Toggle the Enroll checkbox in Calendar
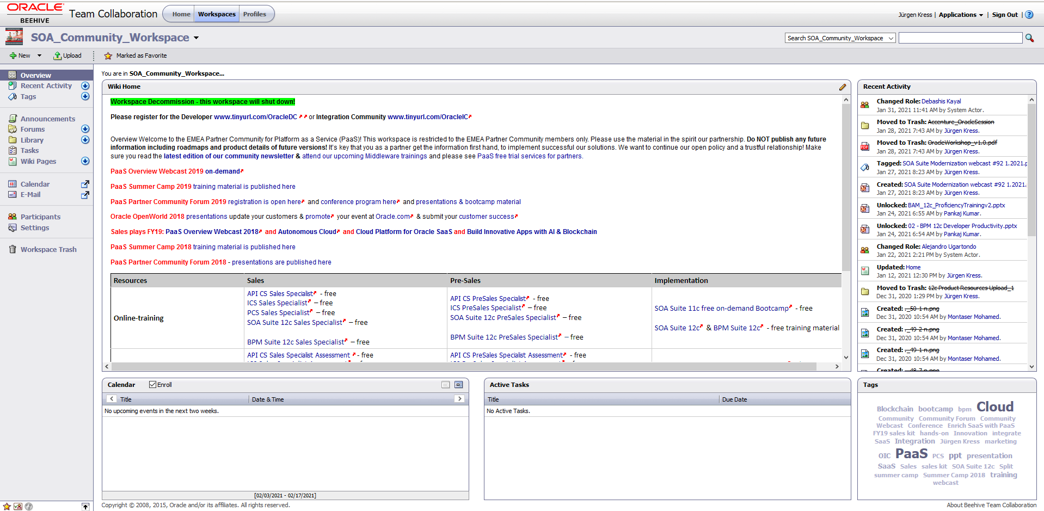This screenshot has width=1044, height=511. (153, 385)
